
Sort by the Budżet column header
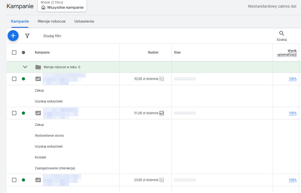pos(153,52)
